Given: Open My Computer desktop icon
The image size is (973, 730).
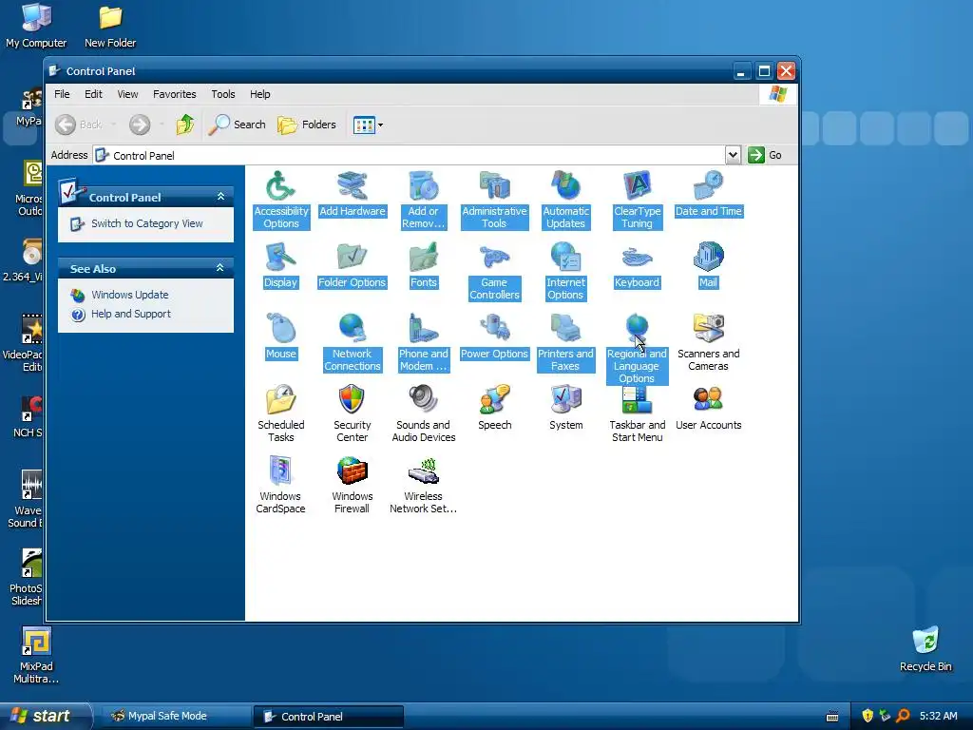Looking at the screenshot, I should (x=36, y=26).
